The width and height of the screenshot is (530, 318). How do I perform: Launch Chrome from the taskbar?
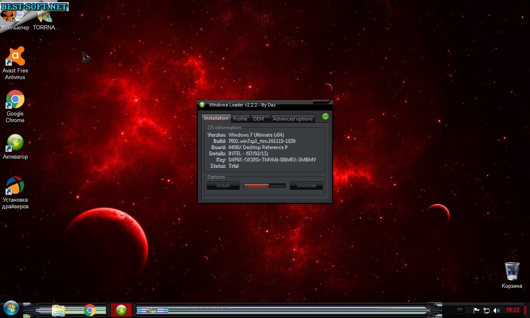point(89,310)
